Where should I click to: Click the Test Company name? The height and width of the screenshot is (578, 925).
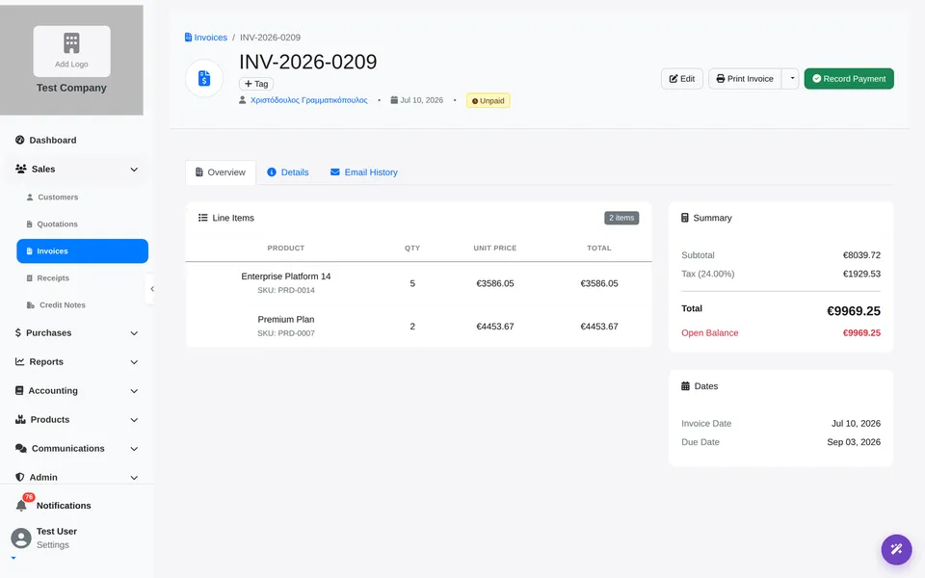pos(71,88)
